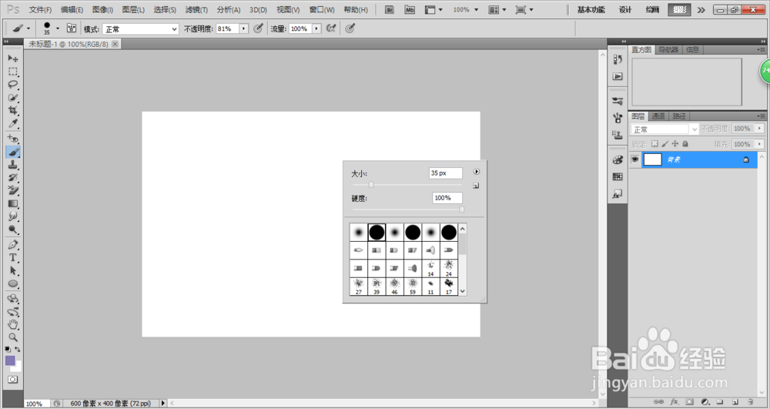Open brush mode 正常 dropdown

tap(140, 29)
